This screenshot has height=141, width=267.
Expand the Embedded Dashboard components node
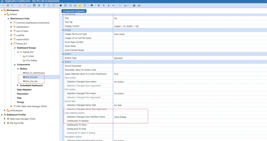[18, 85]
